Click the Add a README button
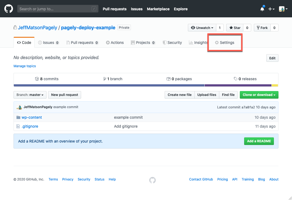The width and height of the screenshot is (292, 200). tap(259, 141)
